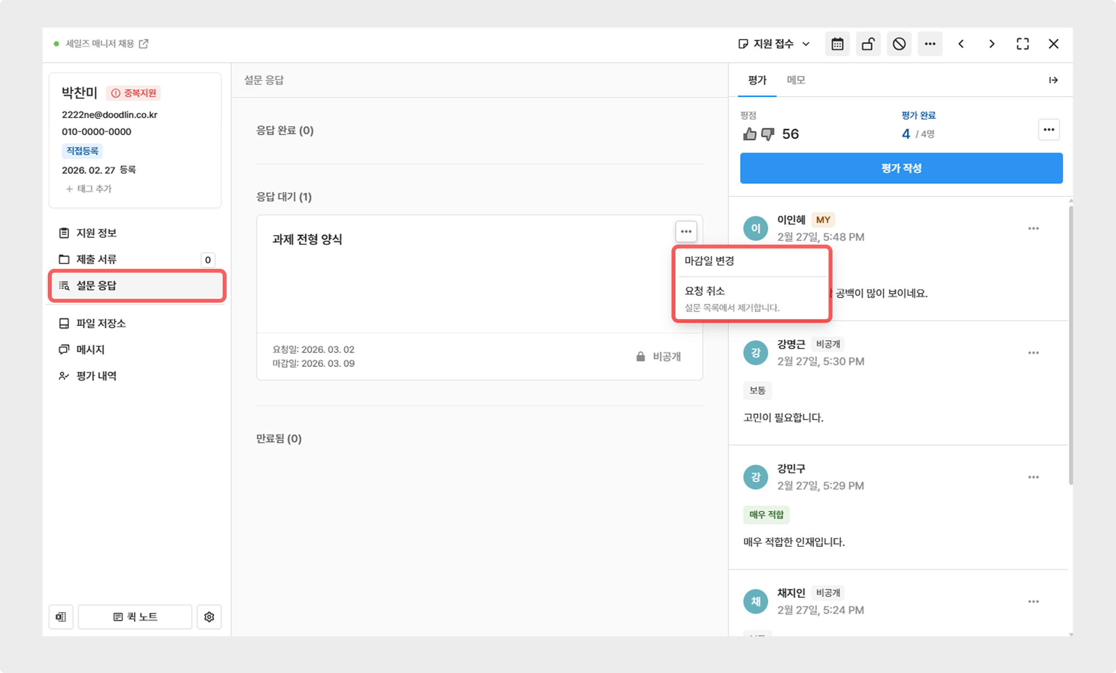Click the Excel export icon at the bottom left
1116x673 pixels.
tap(61, 617)
